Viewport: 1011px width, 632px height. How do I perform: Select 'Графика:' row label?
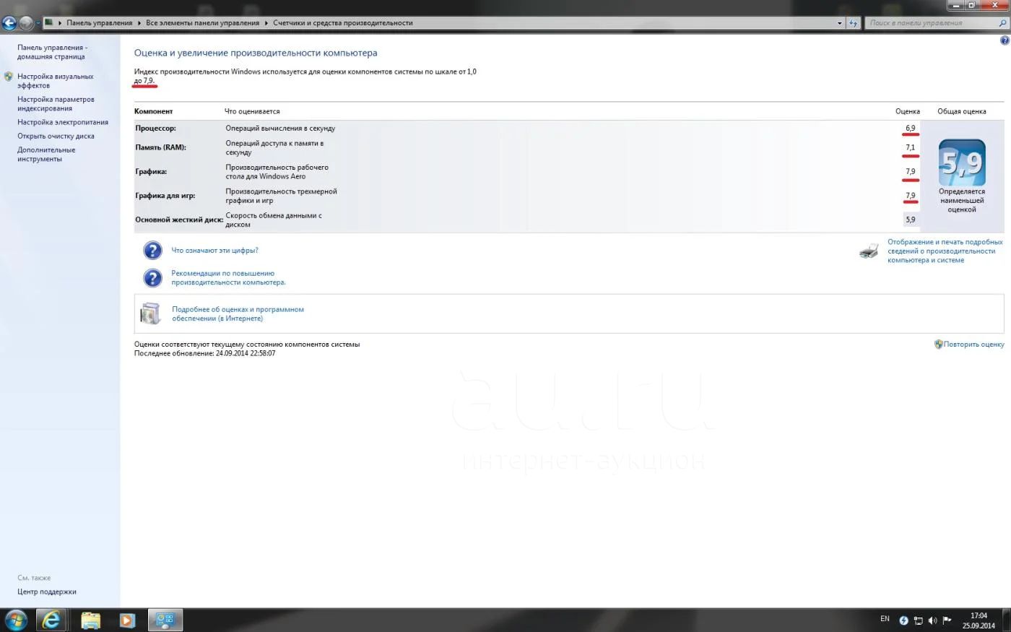click(x=151, y=172)
